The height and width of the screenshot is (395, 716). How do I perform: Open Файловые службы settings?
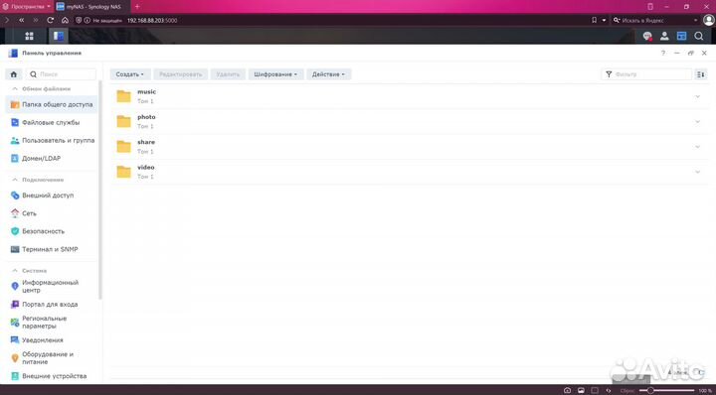tap(52, 122)
